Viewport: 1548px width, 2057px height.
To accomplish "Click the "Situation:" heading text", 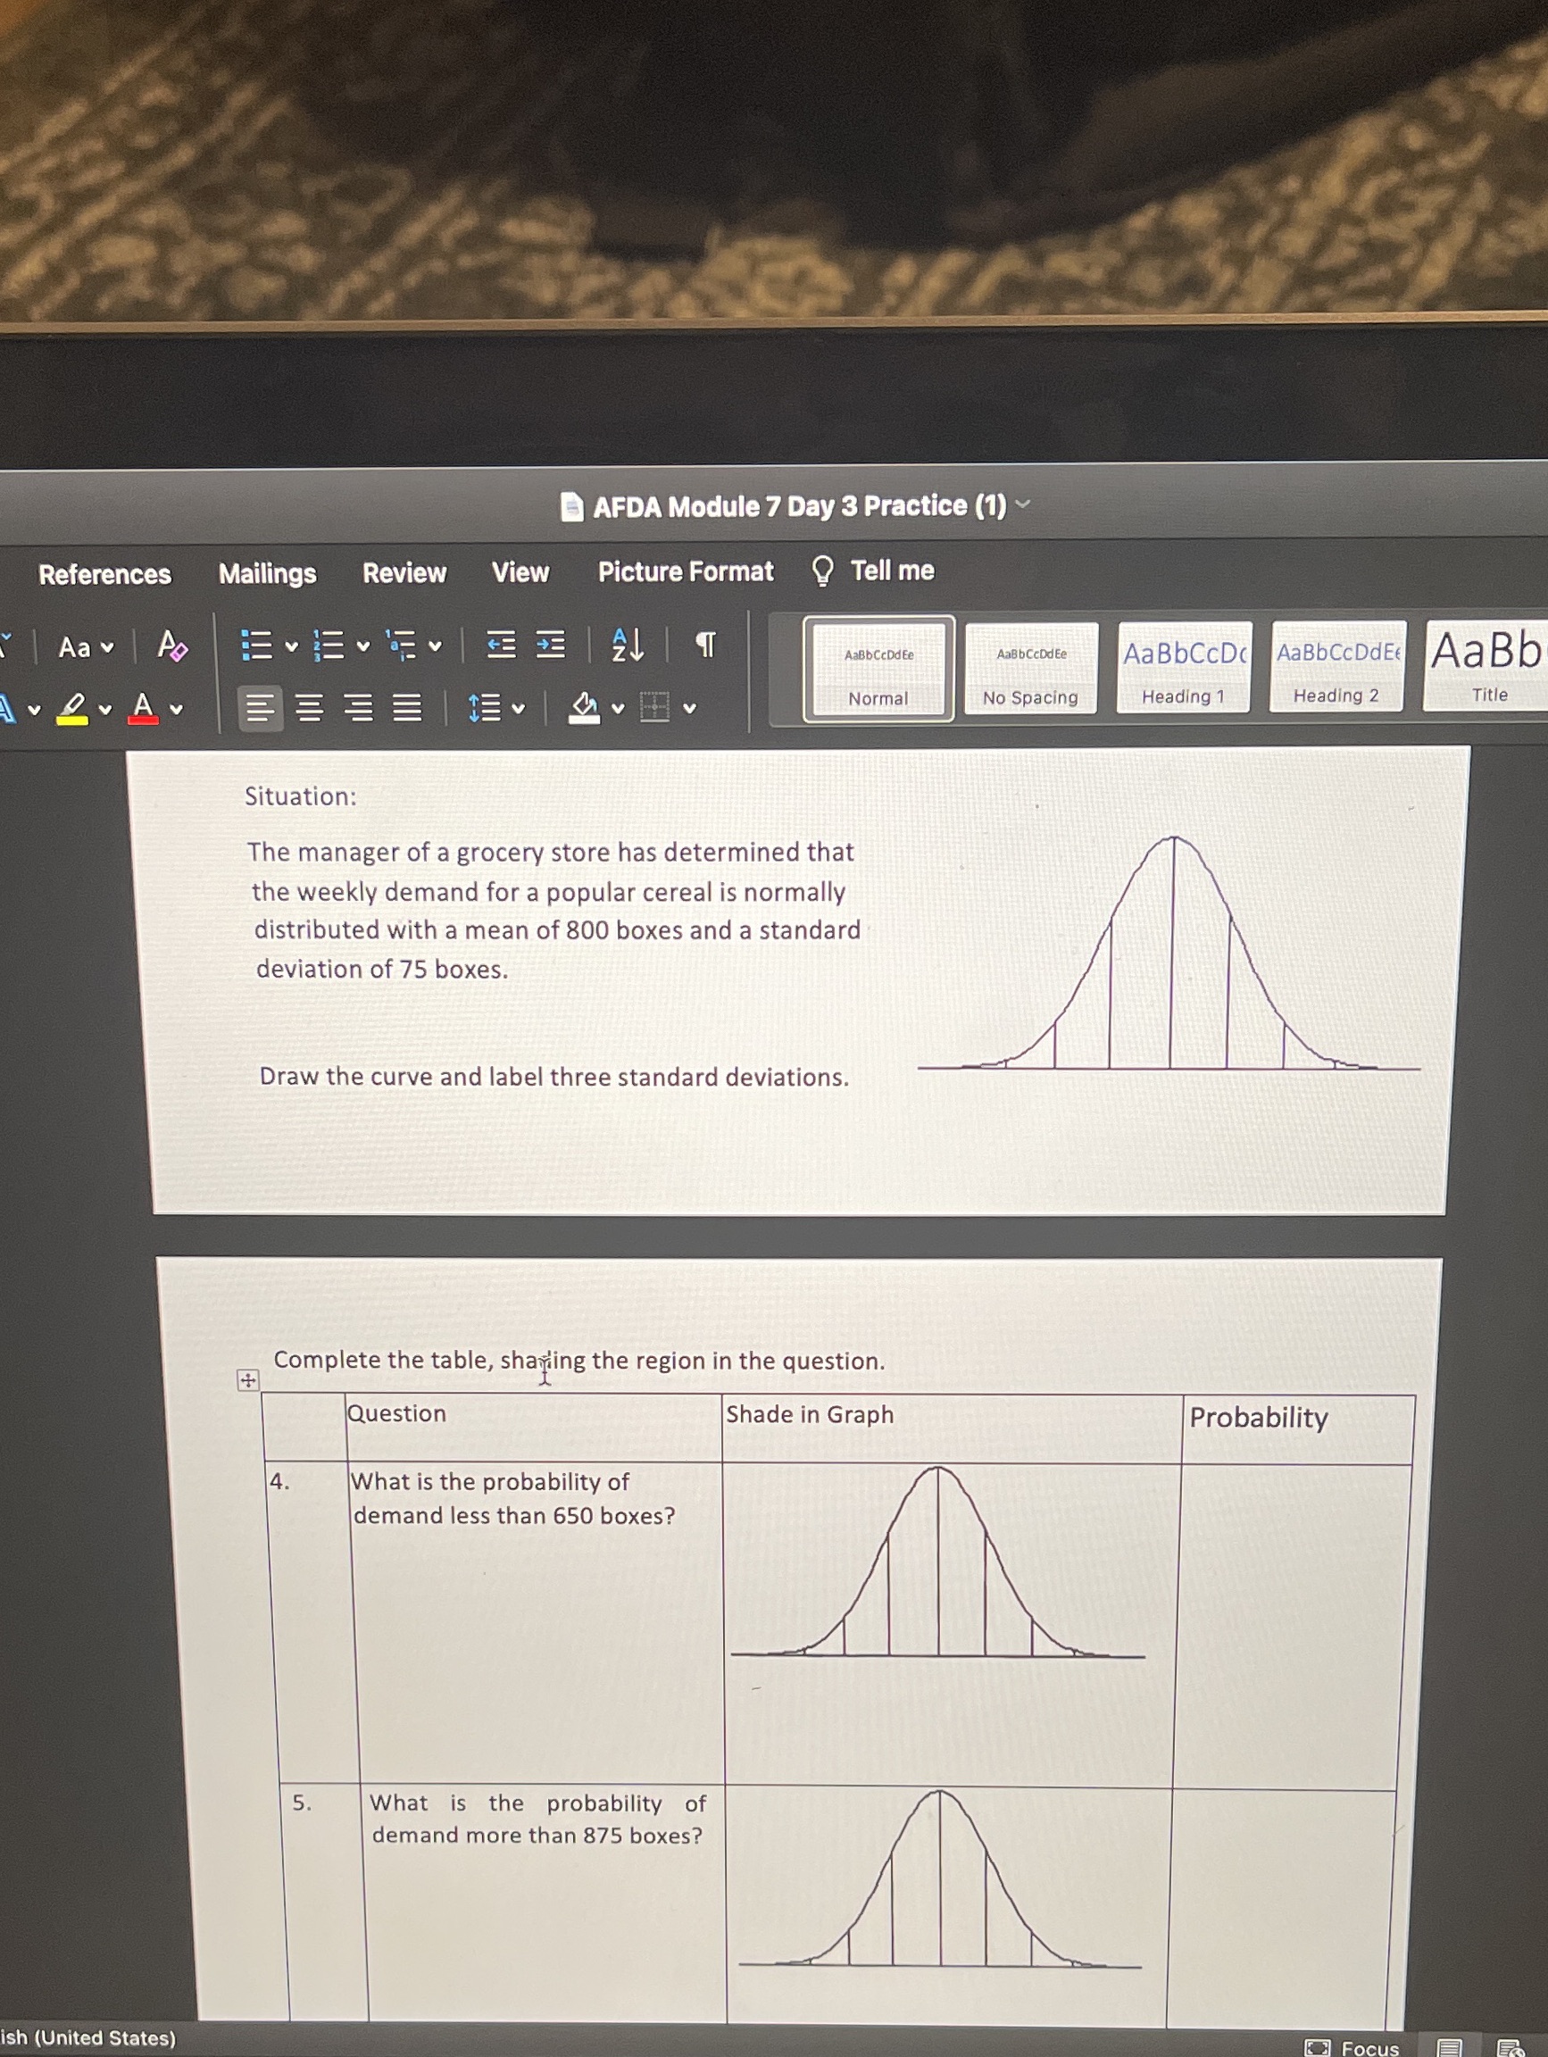I will [300, 796].
